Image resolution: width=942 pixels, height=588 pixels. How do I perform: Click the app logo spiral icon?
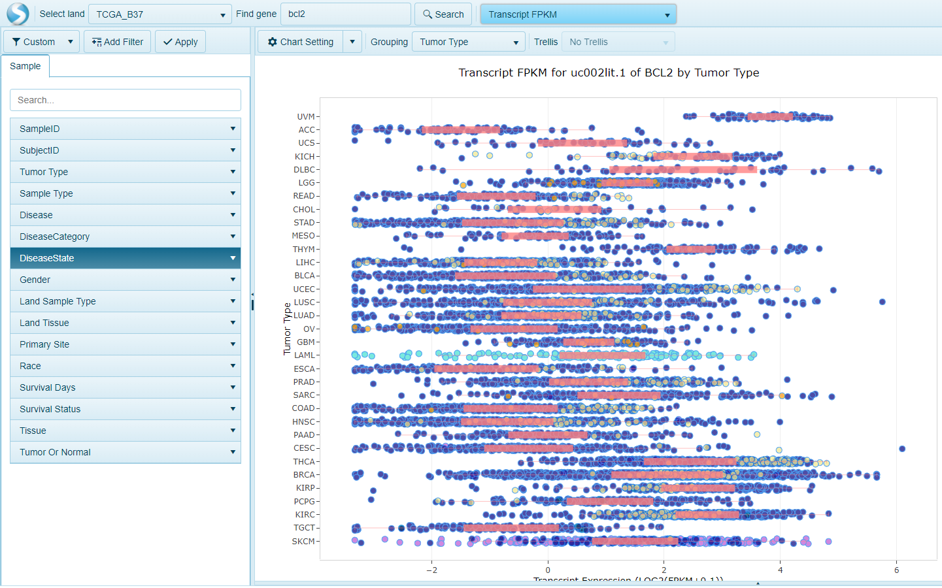(x=17, y=13)
